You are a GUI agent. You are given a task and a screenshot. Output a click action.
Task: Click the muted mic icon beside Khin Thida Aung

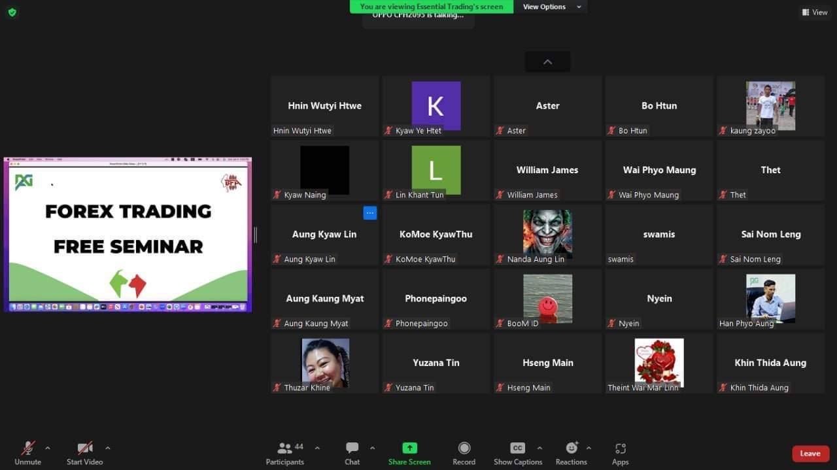[723, 388]
